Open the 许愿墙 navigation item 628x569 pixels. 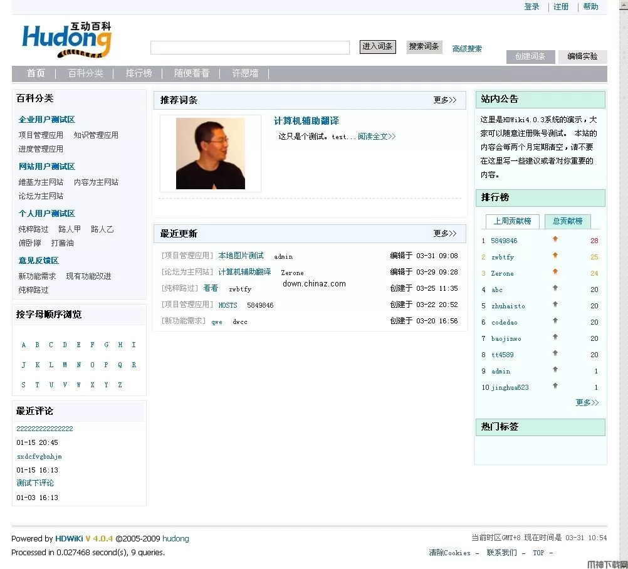pyautogui.click(x=244, y=73)
